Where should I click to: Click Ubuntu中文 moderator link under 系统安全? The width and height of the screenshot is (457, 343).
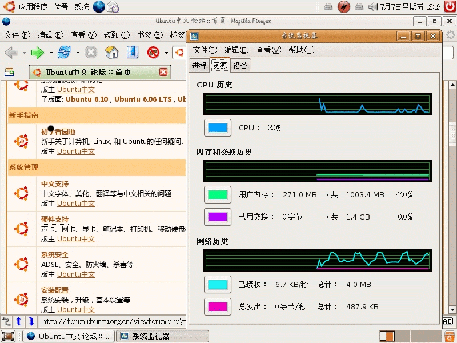pos(76,274)
